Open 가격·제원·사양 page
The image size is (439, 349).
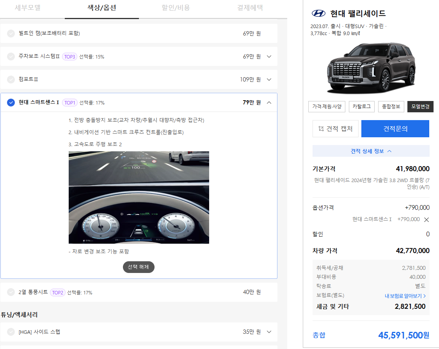[327, 106]
